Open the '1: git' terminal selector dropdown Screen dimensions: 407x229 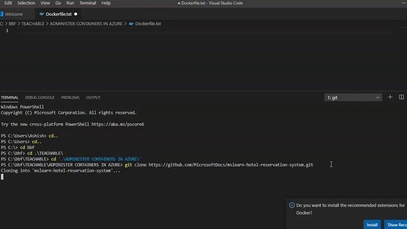pos(353,97)
